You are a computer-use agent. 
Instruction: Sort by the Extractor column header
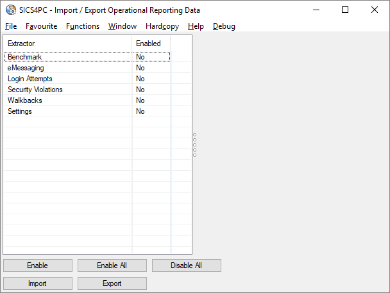[x=68, y=44]
